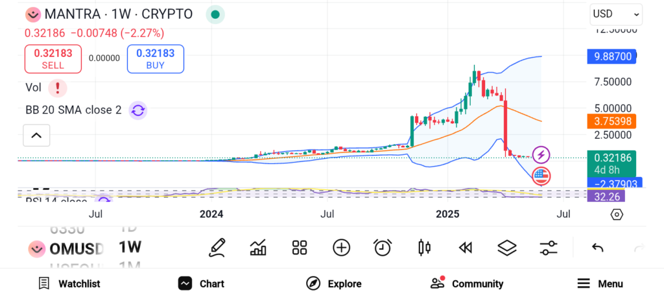Collapse the indicator legend with chevron
Screen dimensions: 664x299
click(x=36, y=136)
